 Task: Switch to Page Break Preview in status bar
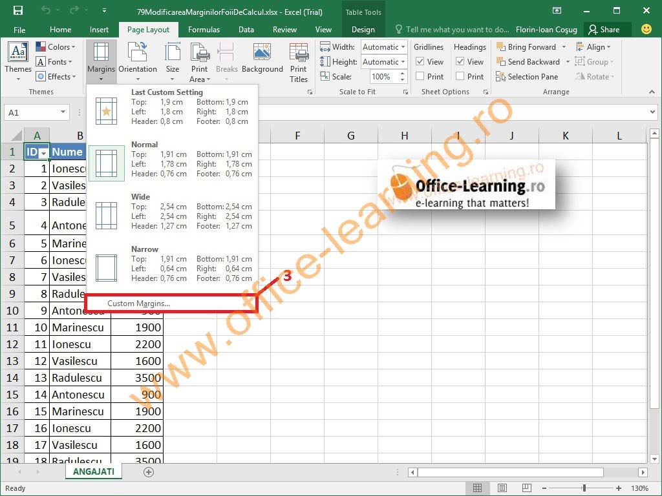pyautogui.click(x=526, y=488)
